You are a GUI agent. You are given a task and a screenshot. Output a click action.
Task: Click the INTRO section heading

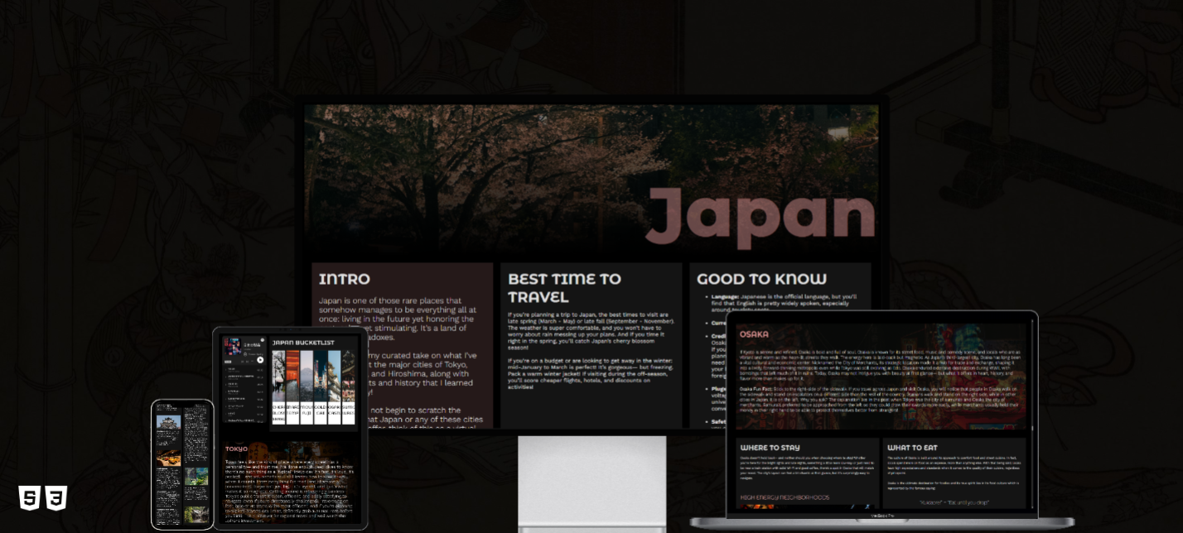(344, 279)
